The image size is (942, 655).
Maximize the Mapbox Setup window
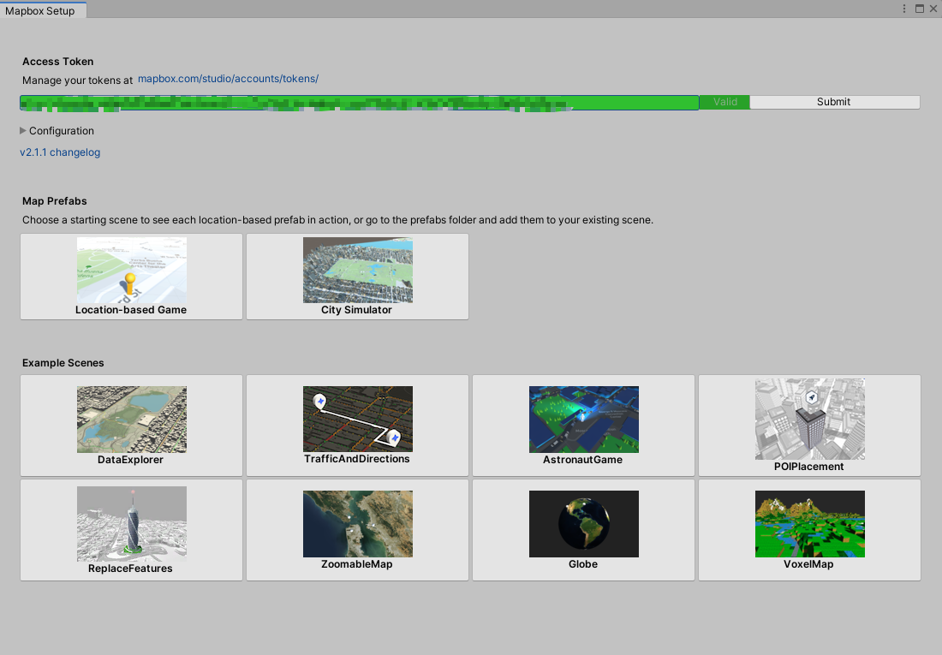(x=919, y=9)
